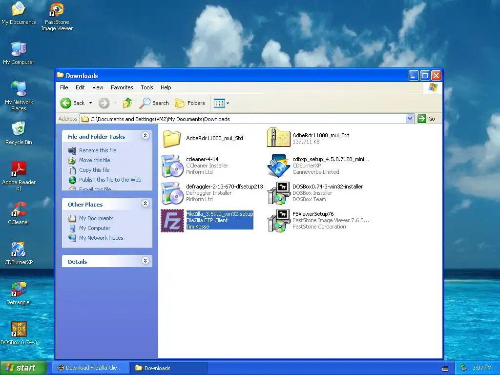Screen dimensions: 500x375
Task: Select ccleaner-4-14 installer icon
Action: [172, 166]
